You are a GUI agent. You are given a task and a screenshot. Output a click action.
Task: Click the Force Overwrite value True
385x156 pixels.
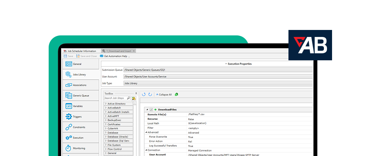[x=190, y=137]
